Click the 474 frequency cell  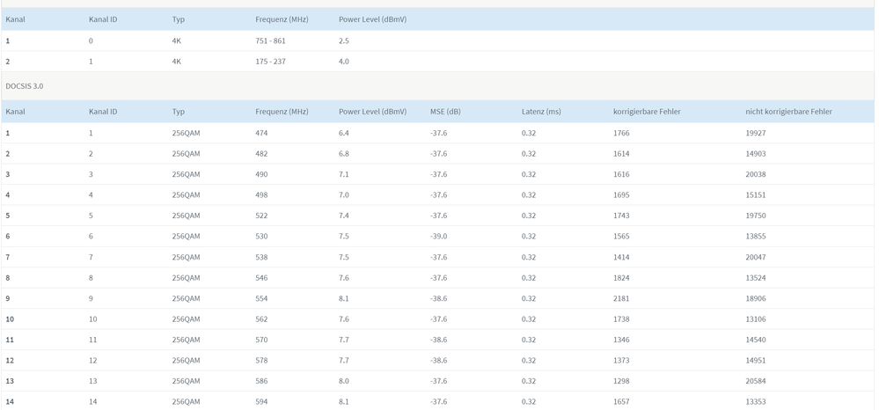261,134
